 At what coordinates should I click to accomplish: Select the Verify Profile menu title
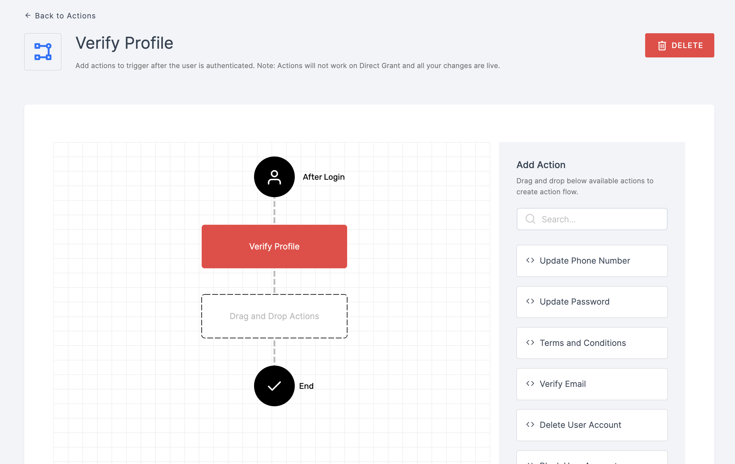[x=124, y=42]
